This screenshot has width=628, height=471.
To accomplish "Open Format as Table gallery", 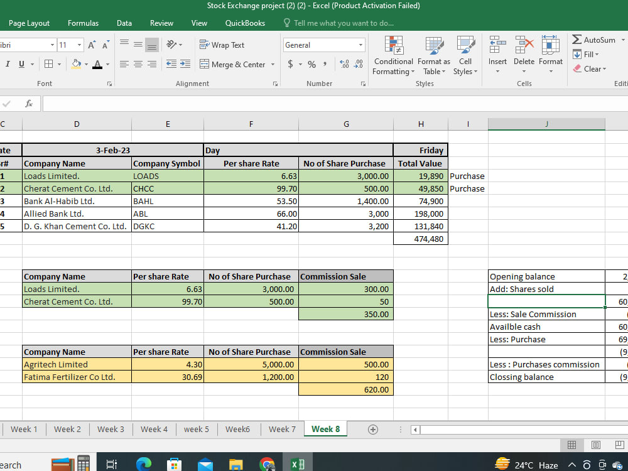I will coord(434,56).
